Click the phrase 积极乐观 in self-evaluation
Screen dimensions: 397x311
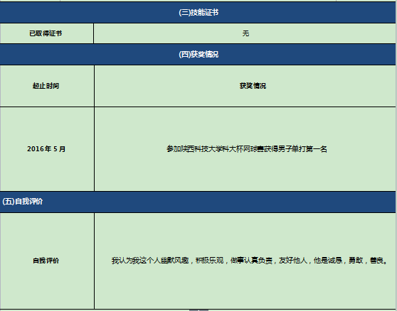point(209,261)
